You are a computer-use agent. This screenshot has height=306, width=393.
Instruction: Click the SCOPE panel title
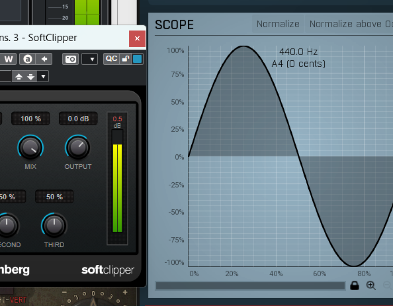click(x=174, y=24)
